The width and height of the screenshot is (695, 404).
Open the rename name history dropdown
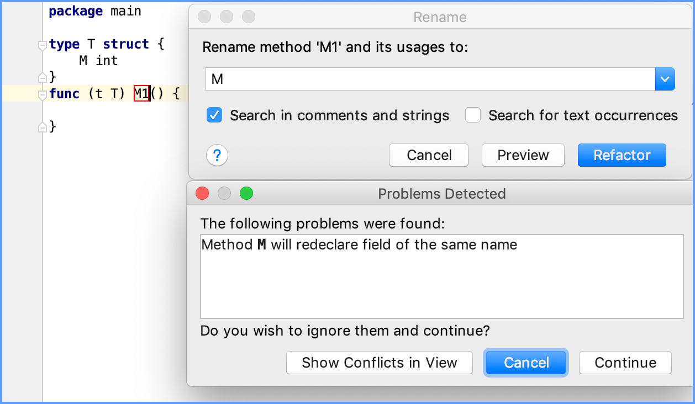(665, 79)
